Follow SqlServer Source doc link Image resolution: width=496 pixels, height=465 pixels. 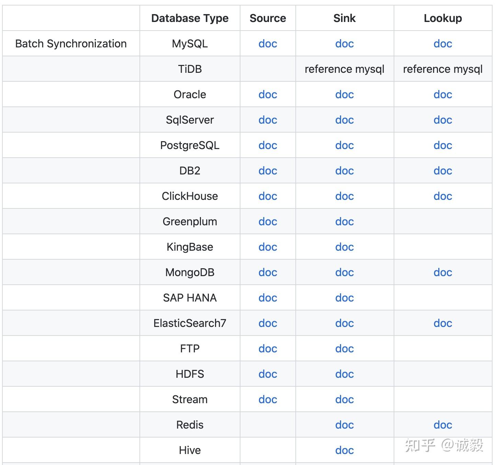click(268, 120)
